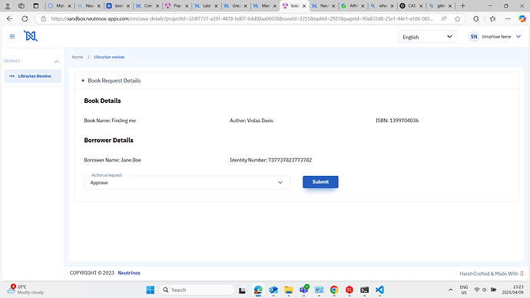The height and width of the screenshot is (298, 530).
Task: Open the Neutrinos footer link
Action: 129,273
